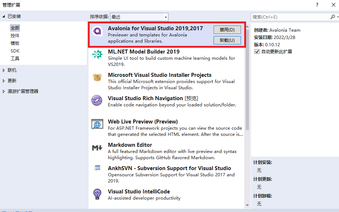Screen dimensions: 339x212
Task: Click the ML.NET Model Builder icon
Action: point(97,55)
